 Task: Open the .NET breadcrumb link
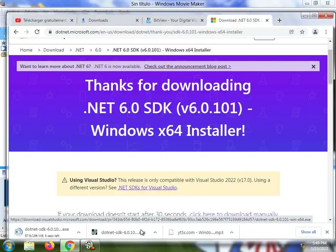click(79, 50)
